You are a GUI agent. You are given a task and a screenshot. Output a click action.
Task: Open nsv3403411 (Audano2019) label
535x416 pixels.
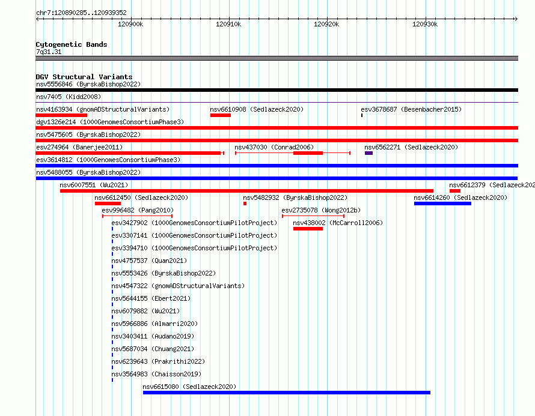[153, 336]
